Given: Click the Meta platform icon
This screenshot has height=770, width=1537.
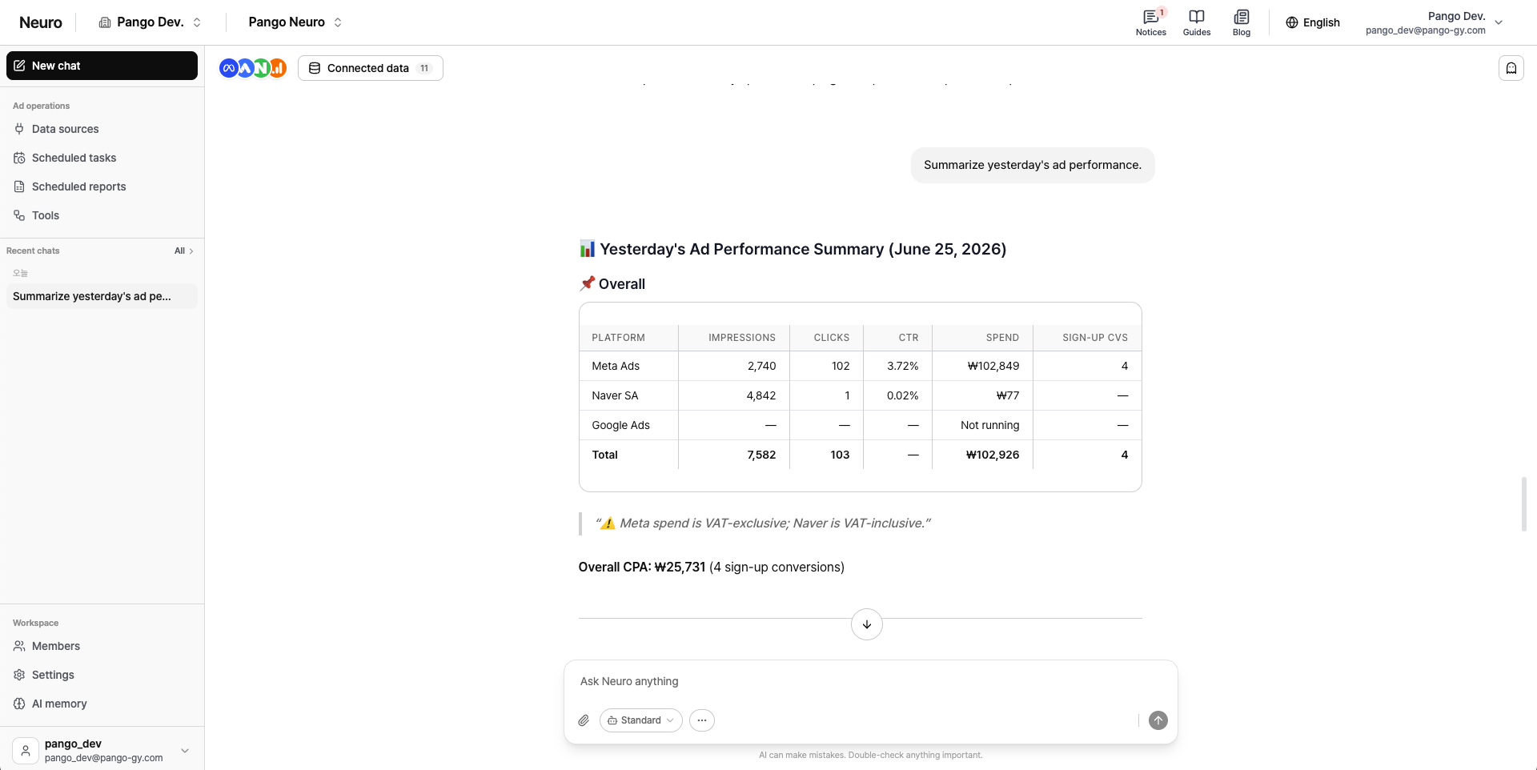Looking at the screenshot, I should tap(228, 68).
